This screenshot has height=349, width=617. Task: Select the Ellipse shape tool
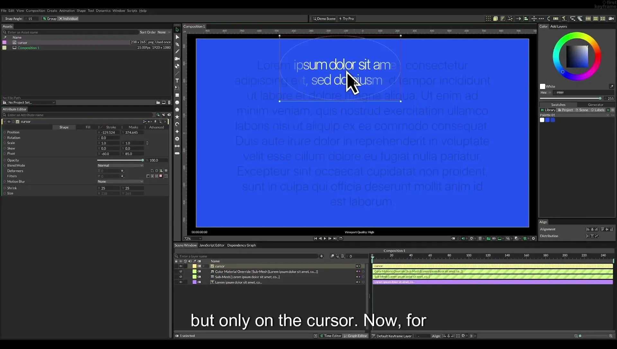177,103
